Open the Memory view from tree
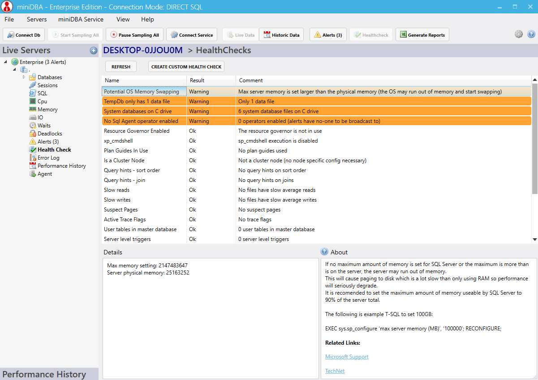 click(47, 110)
